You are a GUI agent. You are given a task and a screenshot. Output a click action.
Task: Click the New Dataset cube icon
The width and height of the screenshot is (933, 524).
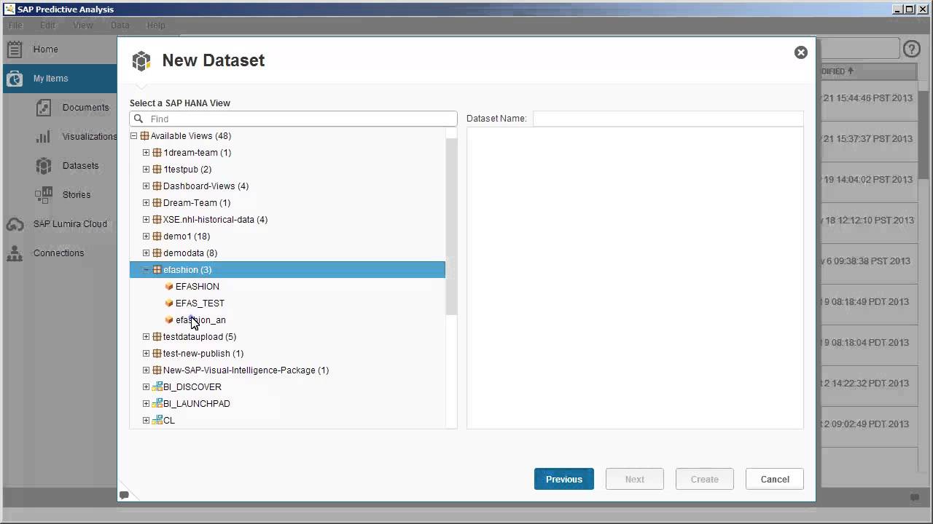(x=141, y=60)
